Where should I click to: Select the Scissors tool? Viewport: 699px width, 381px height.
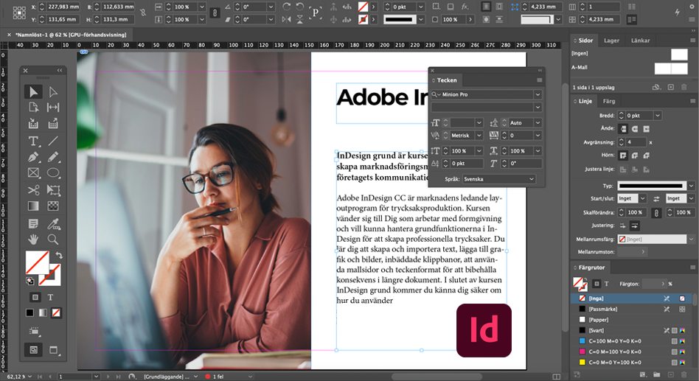[x=33, y=190]
